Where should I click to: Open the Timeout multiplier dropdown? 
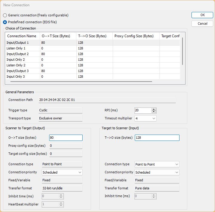(145, 119)
